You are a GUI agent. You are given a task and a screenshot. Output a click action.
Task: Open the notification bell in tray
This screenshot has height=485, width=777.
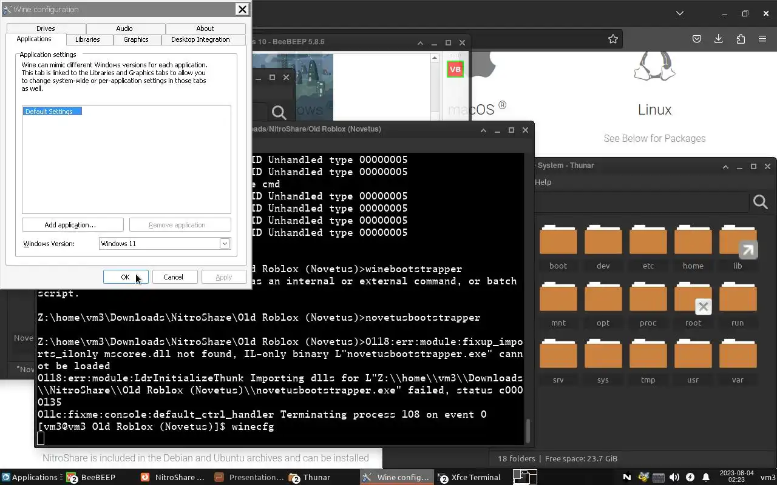point(706,477)
